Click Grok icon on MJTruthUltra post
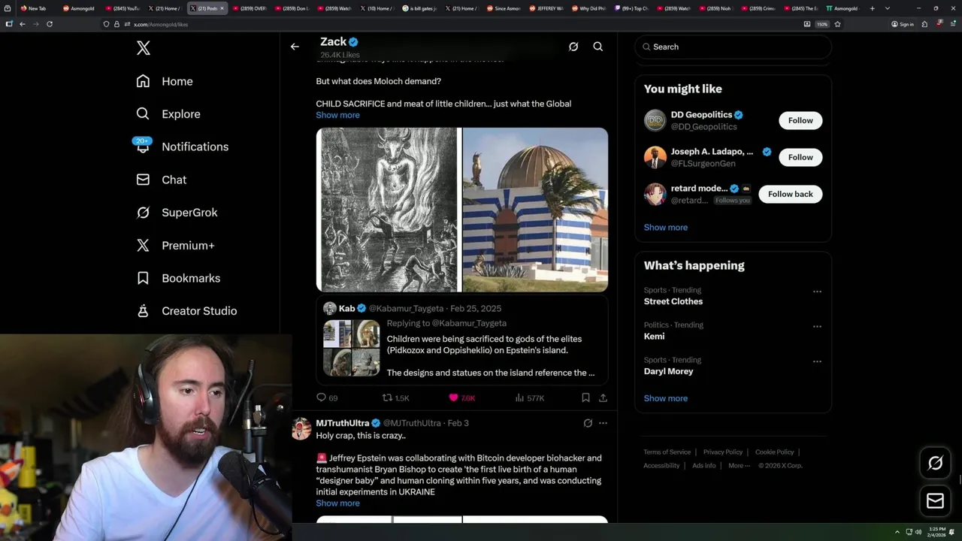962x541 pixels. [588, 423]
